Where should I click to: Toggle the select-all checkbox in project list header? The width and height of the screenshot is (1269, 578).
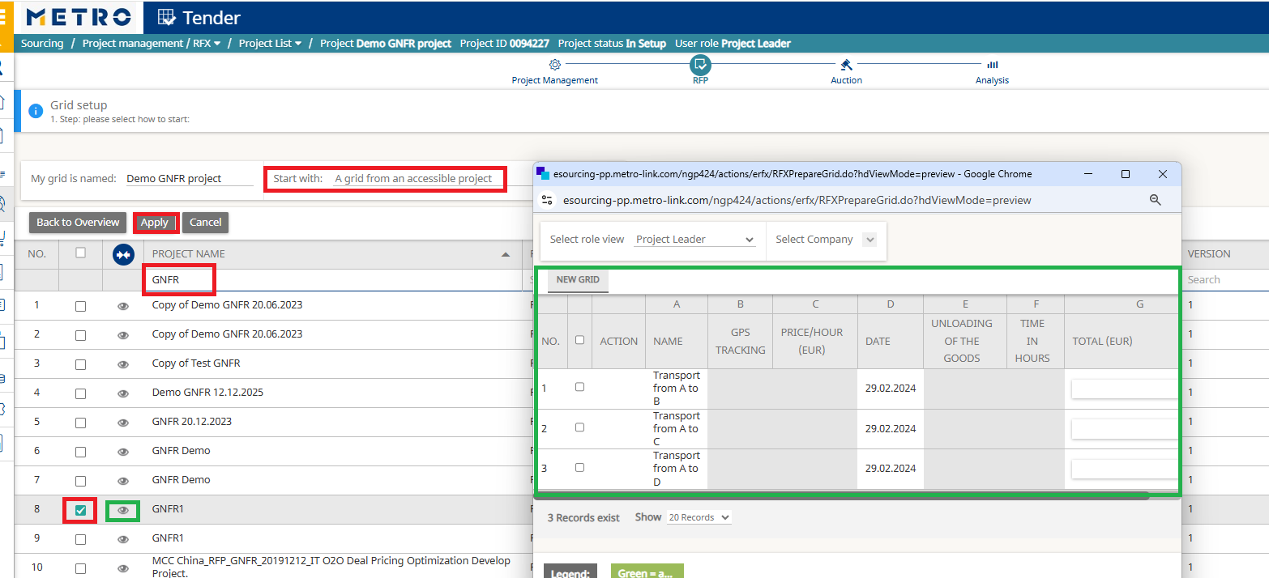pyautogui.click(x=80, y=253)
